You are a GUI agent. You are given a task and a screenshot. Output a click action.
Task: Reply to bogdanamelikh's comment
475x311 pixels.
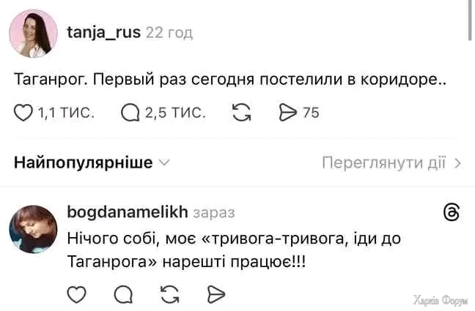pyautogui.click(x=123, y=294)
